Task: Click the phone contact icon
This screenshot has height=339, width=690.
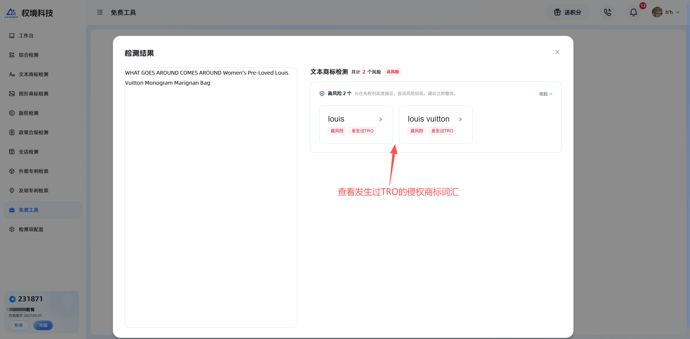Action: (x=608, y=12)
